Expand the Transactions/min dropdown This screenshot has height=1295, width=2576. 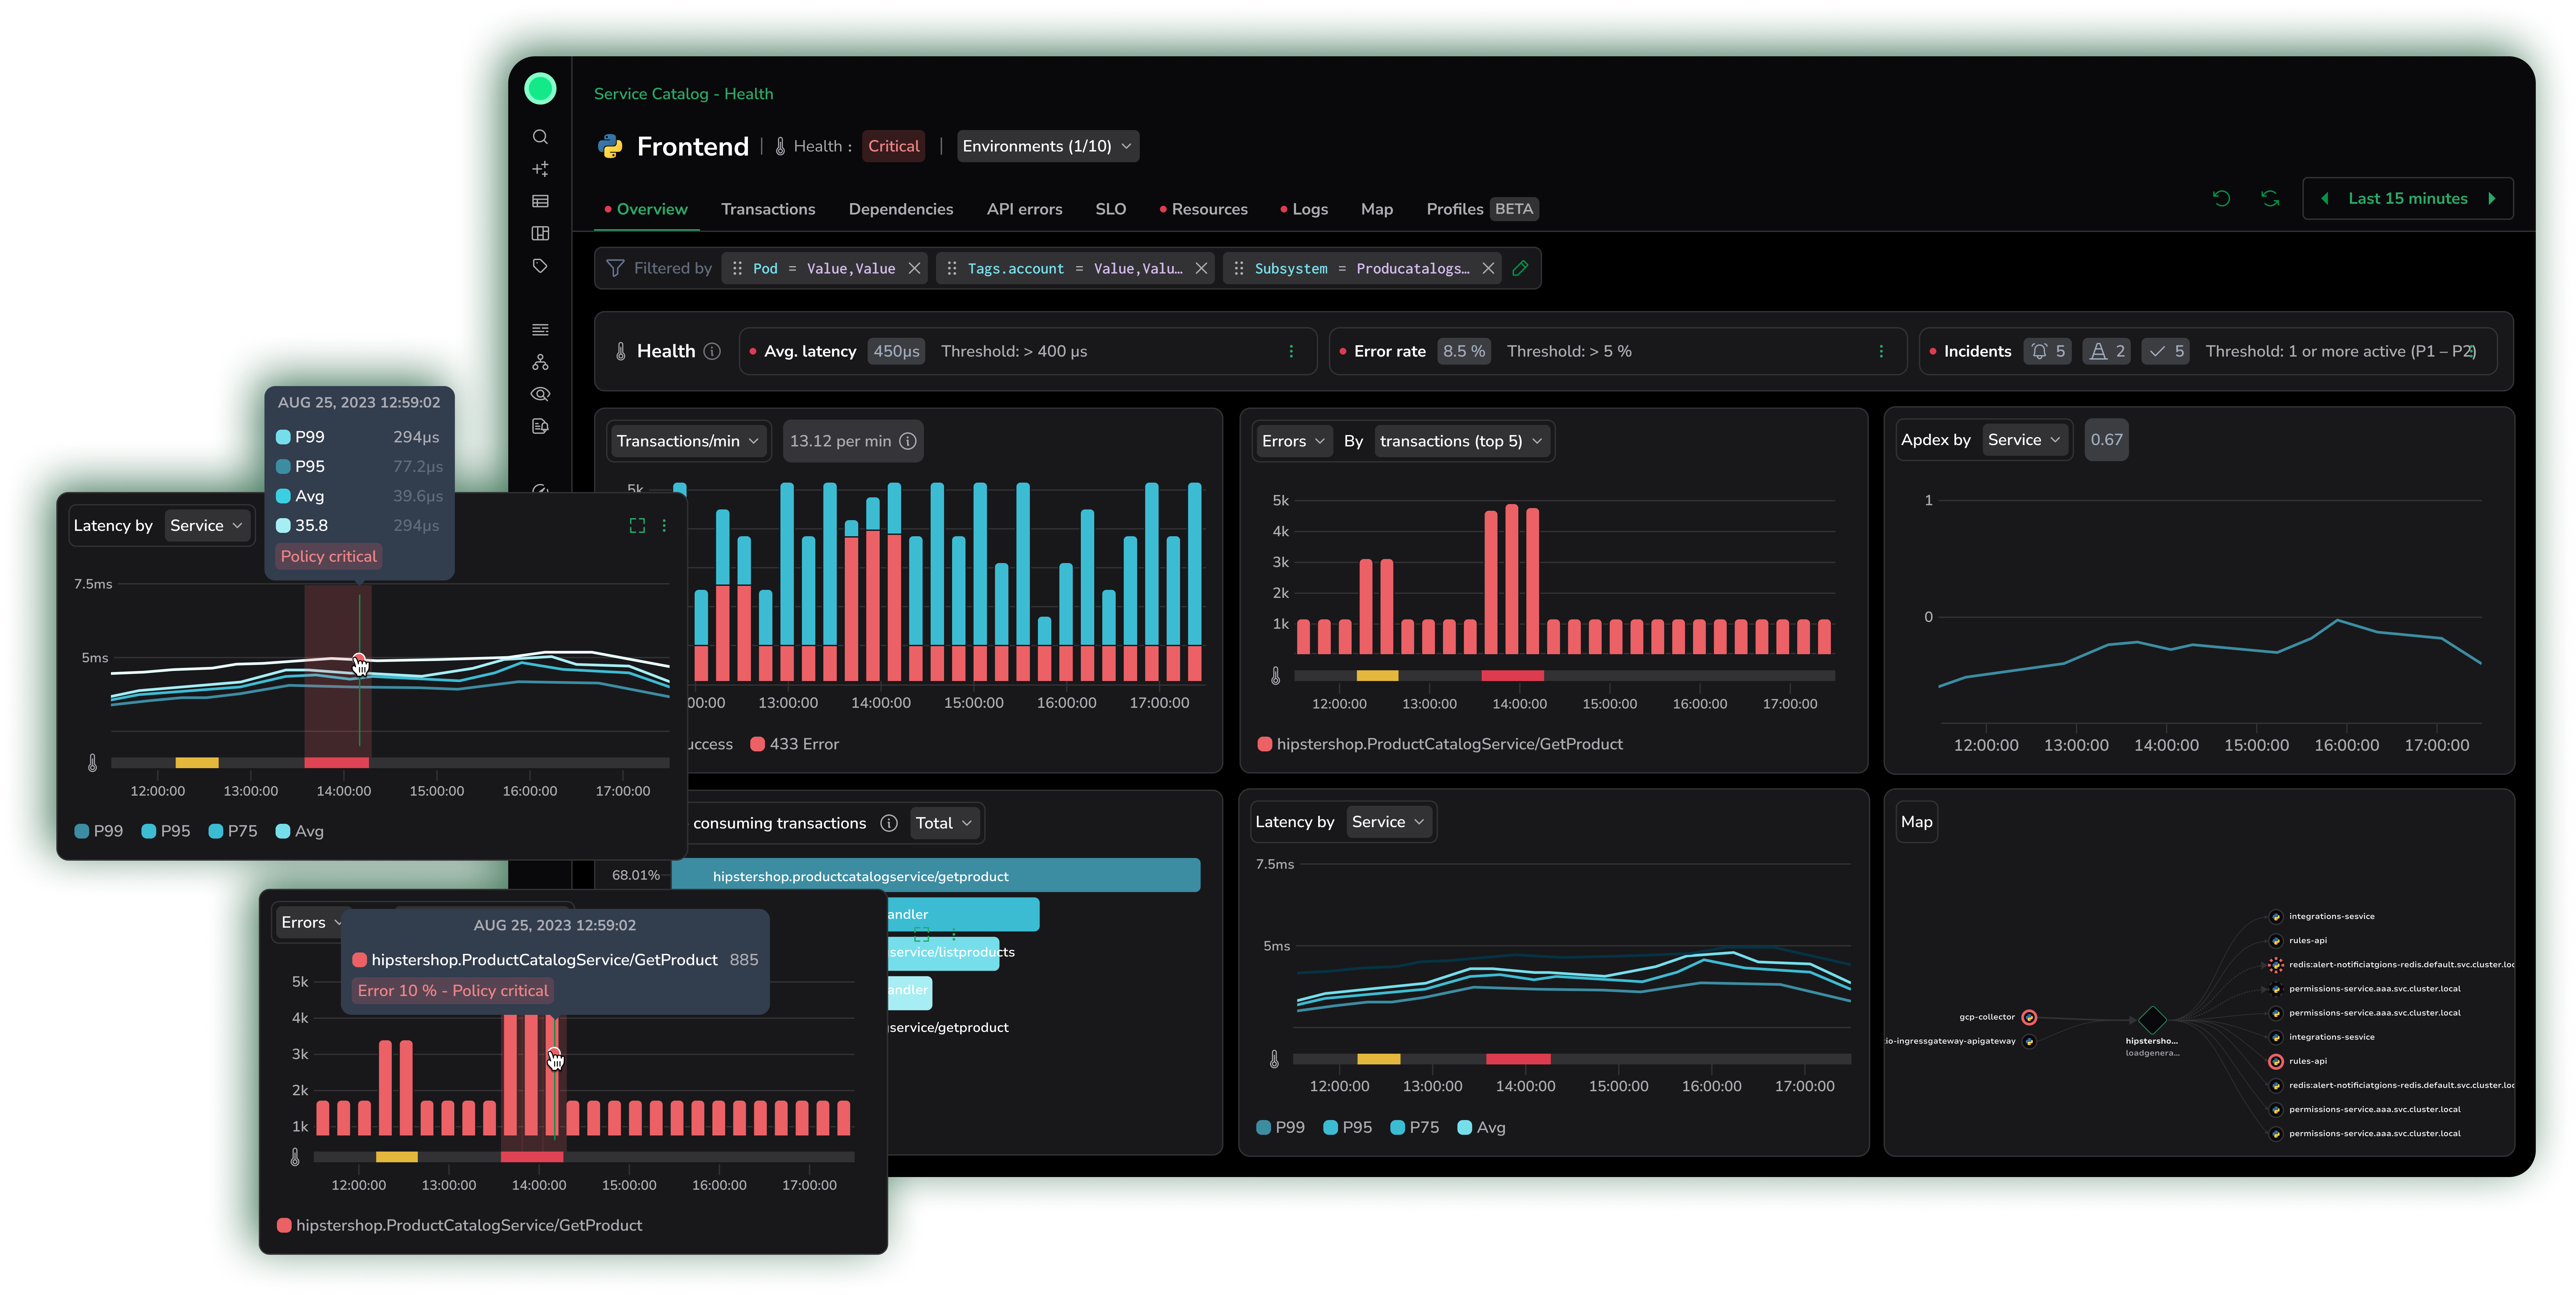[688, 441]
